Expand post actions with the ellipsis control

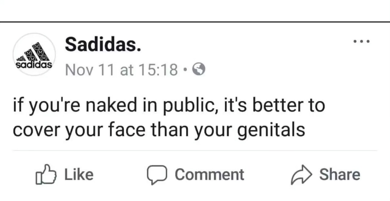click(362, 41)
